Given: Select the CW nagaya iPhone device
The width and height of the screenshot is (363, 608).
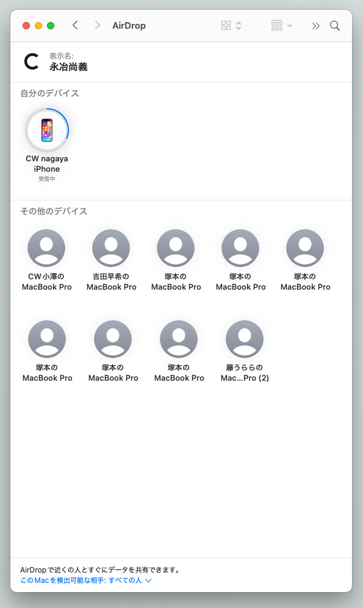Looking at the screenshot, I should 47,130.
